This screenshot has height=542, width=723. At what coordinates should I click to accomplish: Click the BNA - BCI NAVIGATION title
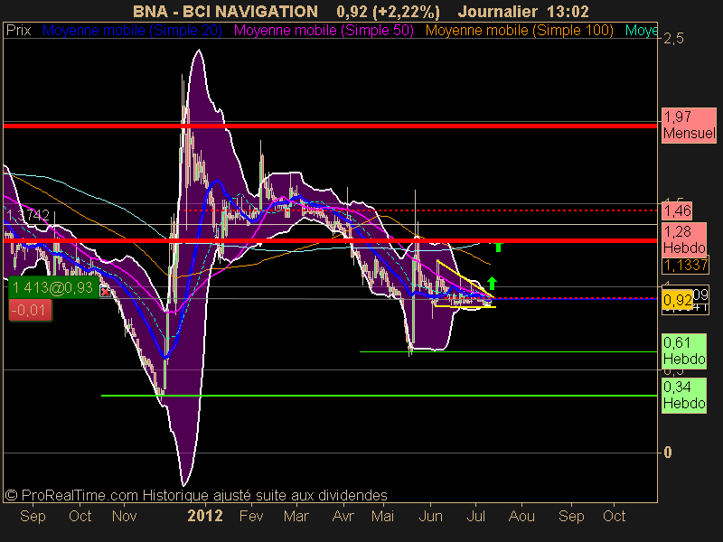pos(225,12)
